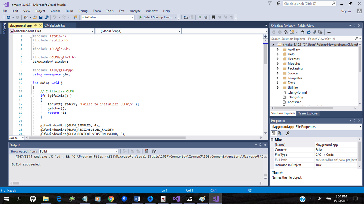
Task: Click the Home icon in Solution Explorer
Action: [285, 32]
